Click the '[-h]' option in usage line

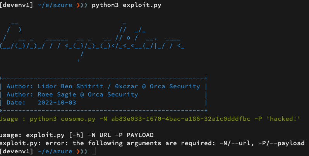(x=76, y=135)
